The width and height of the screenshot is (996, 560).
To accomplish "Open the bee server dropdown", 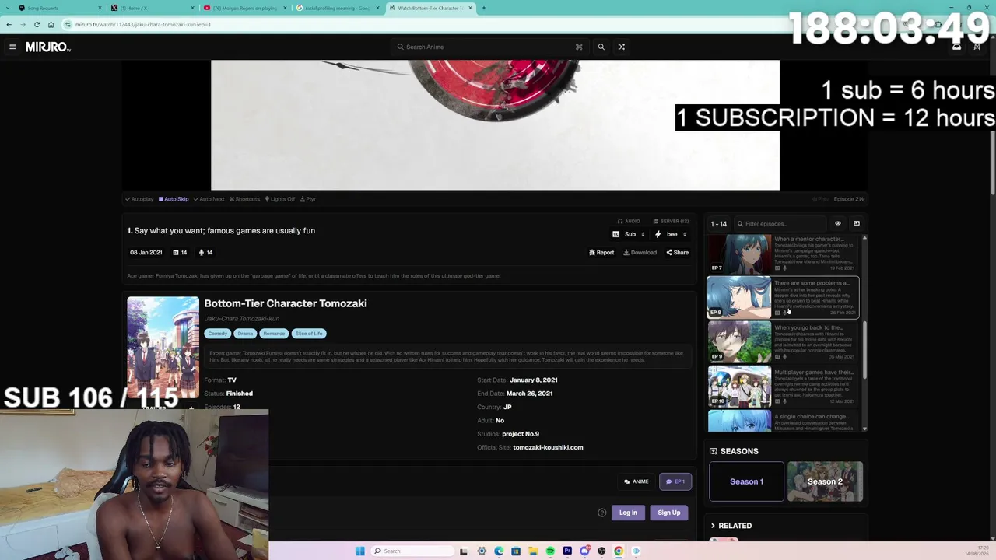I will (x=671, y=234).
